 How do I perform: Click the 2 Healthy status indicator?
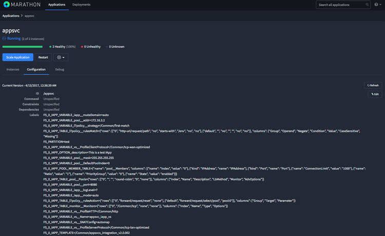pos(62,47)
